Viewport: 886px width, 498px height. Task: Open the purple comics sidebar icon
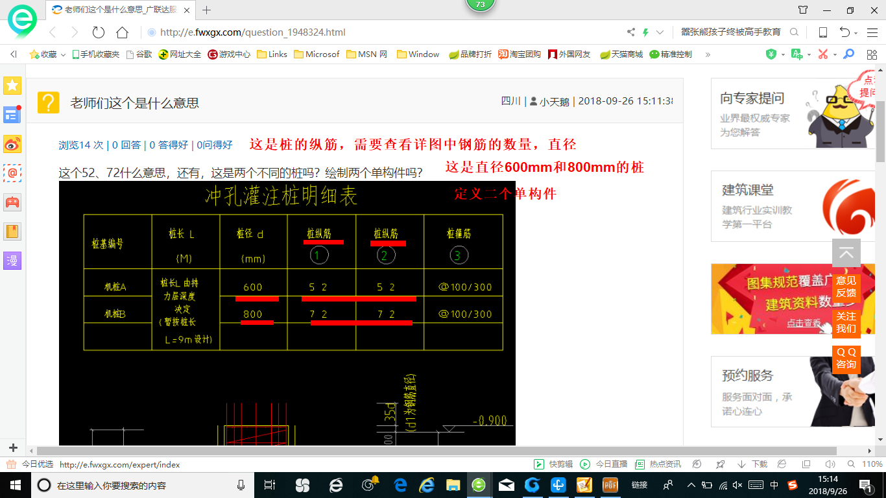tap(12, 260)
